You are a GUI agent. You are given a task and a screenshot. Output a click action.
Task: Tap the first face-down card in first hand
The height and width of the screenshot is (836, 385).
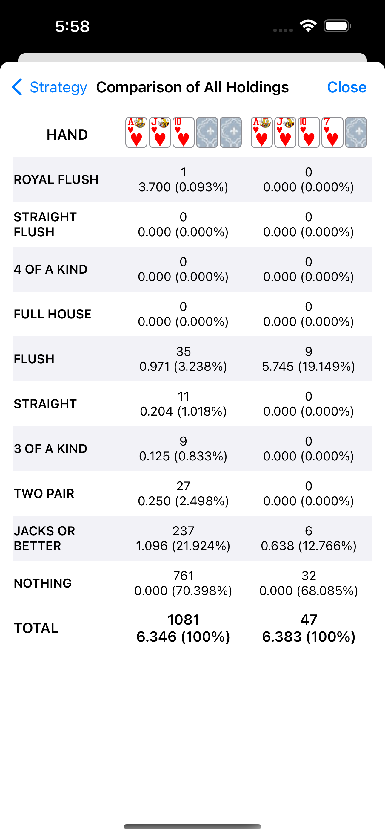(x=207, y=132)
